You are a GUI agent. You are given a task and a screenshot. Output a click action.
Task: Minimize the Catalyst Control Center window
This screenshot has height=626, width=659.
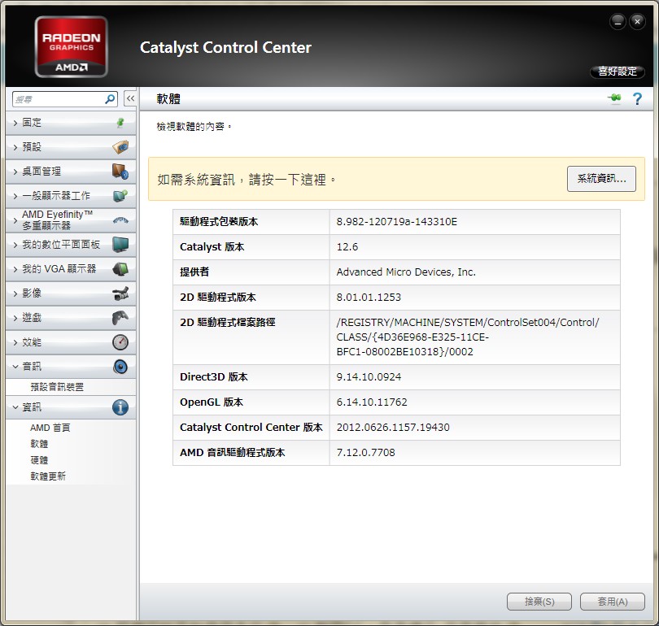tap(618, 21)
